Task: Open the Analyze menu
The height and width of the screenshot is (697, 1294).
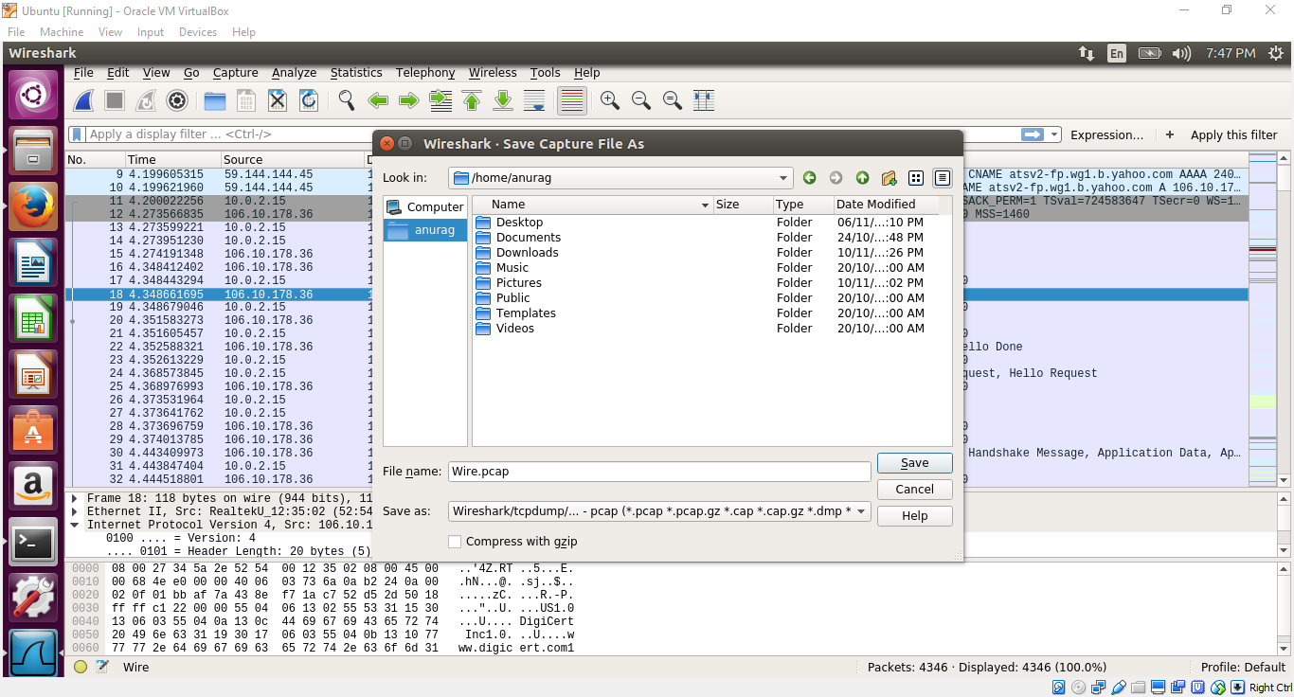Action: 295,73
